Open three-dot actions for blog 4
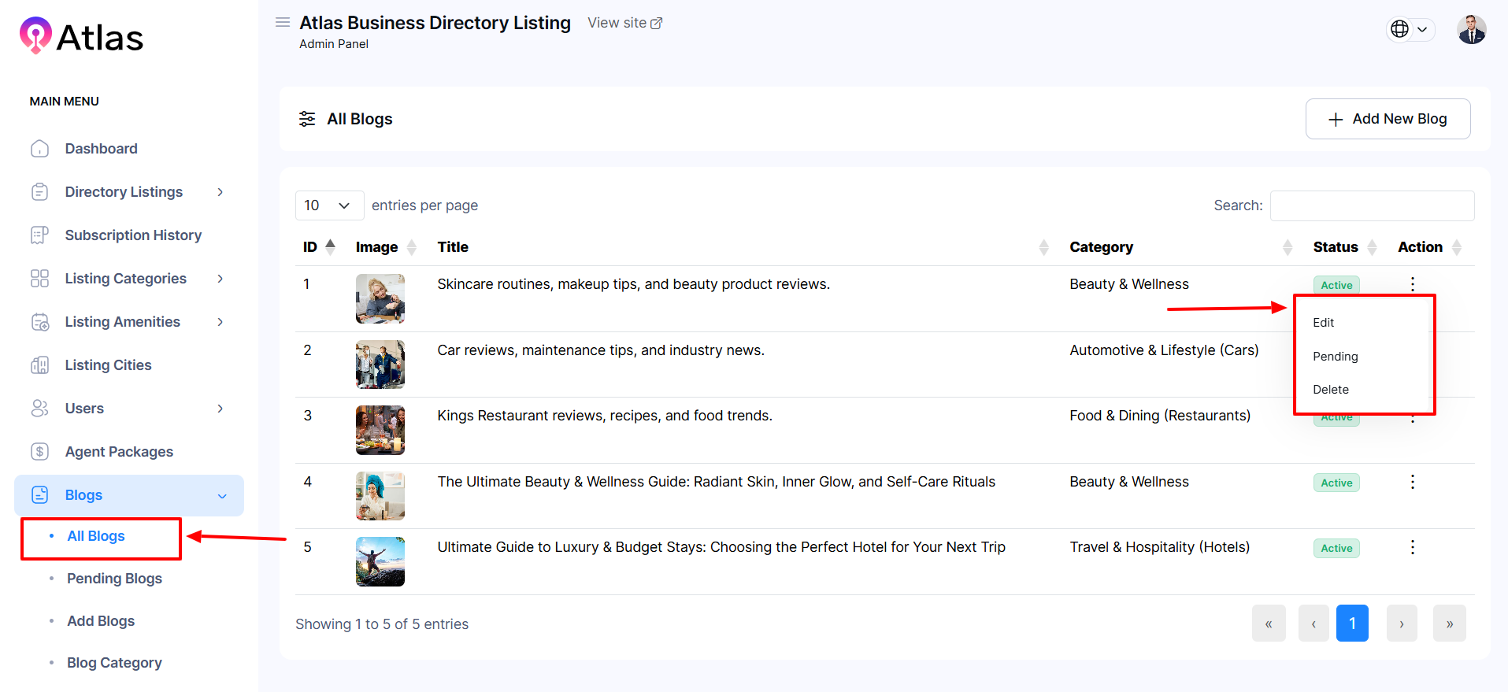 pos(1412,482)
